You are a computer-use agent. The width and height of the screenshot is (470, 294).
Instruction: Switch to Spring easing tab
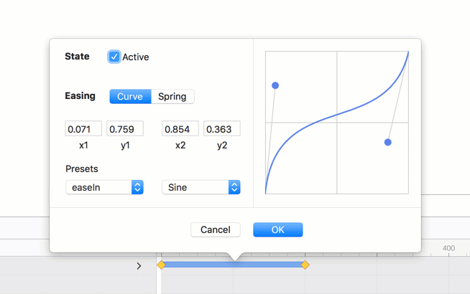click(x=172, y=97)
